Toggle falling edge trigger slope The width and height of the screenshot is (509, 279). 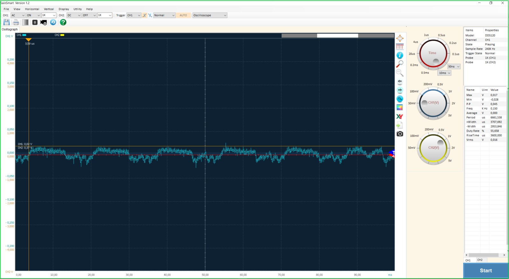[150, 15]
